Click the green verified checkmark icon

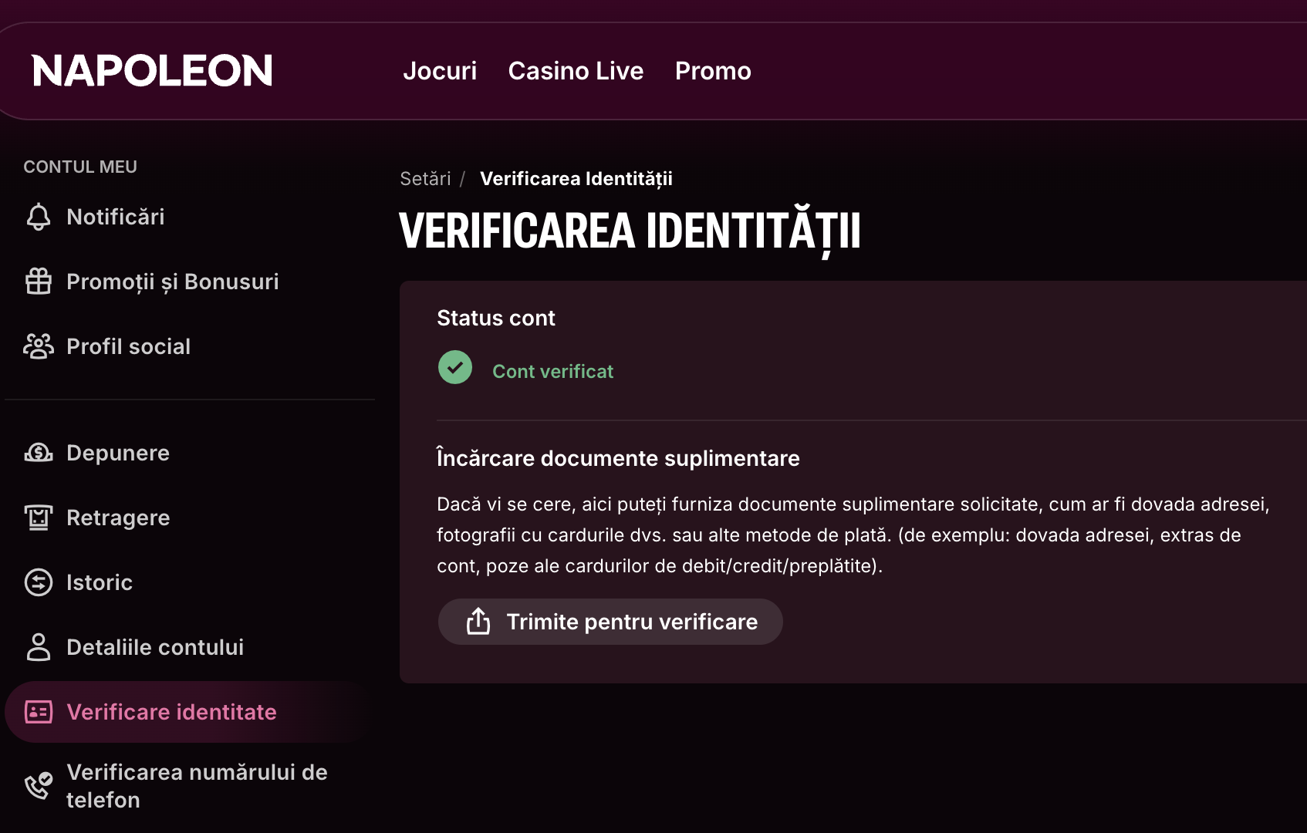455,368
